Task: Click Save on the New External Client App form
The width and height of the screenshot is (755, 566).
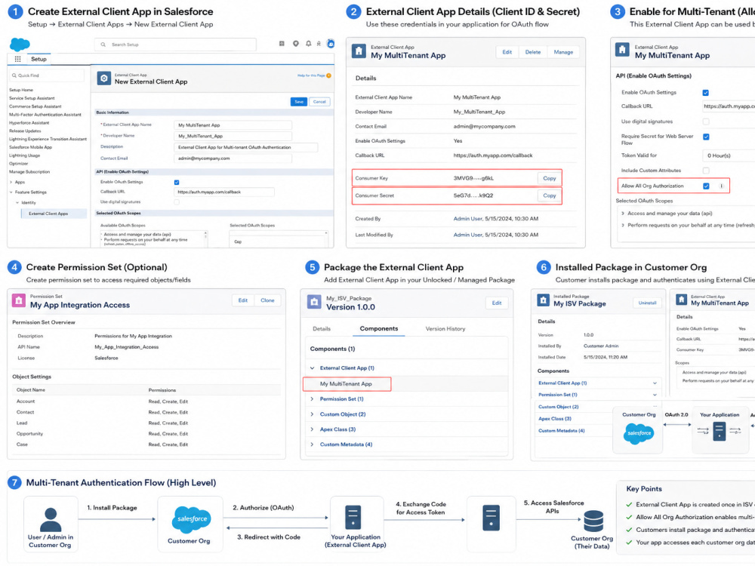Action: coord(299,102)
